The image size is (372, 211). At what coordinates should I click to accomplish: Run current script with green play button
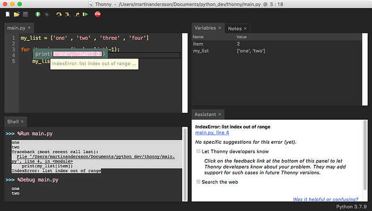click(x=38, y=14)
